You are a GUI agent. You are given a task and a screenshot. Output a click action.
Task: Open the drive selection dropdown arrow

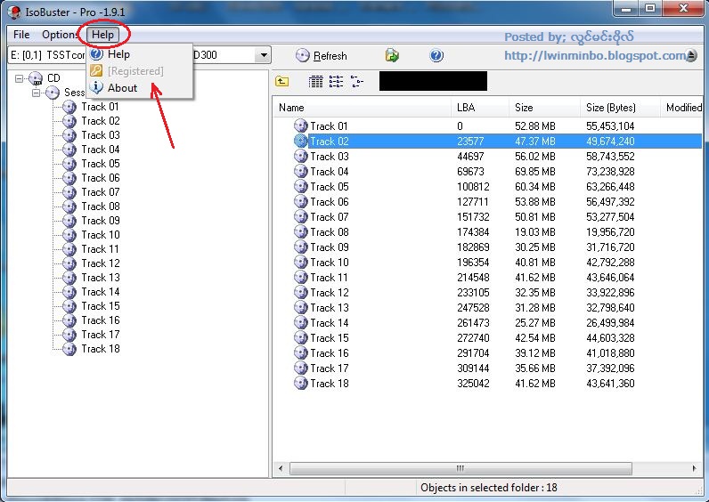coord(263,55)
